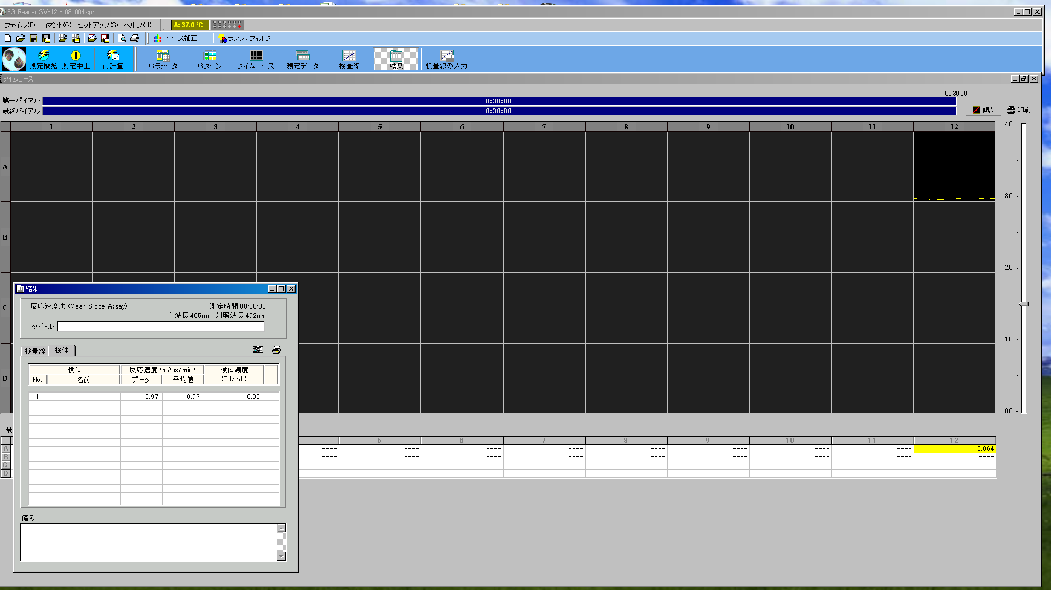Screen dimensions: 1051x591
Task: Open the 検量線 (calibration curve) view
Action: coord(349,59)
